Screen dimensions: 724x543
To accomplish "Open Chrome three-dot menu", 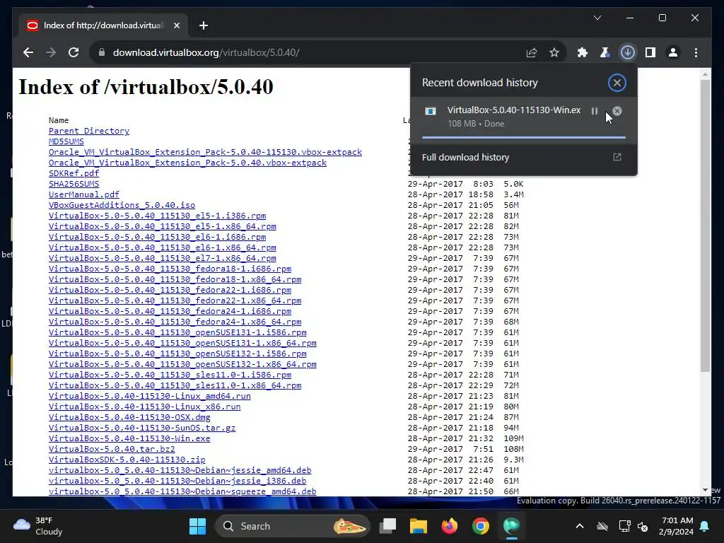I will coord(696,52).
